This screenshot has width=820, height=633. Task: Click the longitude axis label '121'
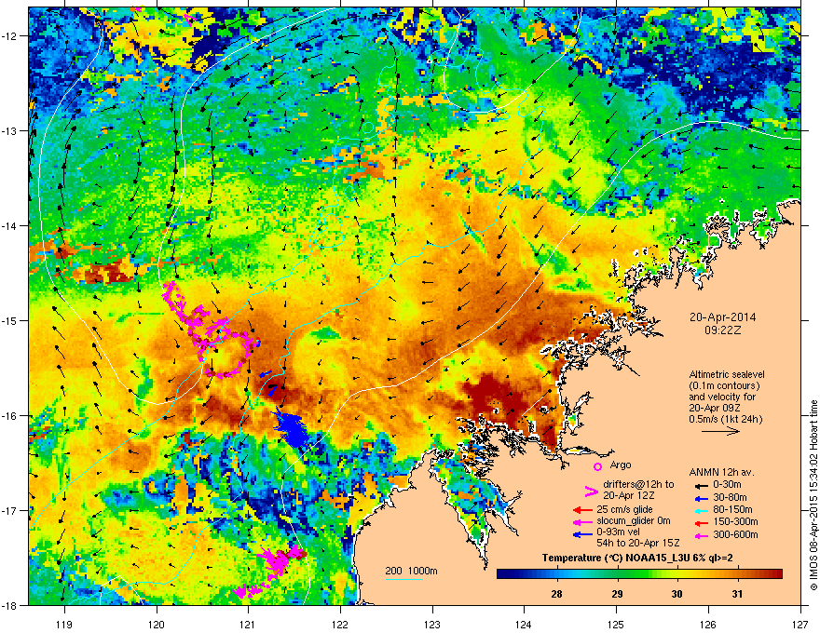point(248,624)
